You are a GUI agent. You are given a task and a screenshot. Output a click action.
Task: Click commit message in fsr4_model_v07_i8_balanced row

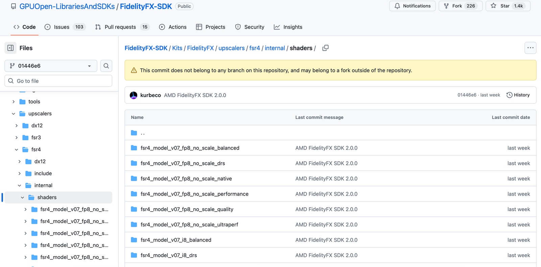pos(326,240)
